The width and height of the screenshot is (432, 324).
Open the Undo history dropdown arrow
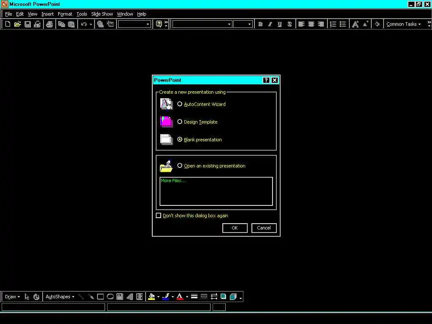tap(91, 24)
